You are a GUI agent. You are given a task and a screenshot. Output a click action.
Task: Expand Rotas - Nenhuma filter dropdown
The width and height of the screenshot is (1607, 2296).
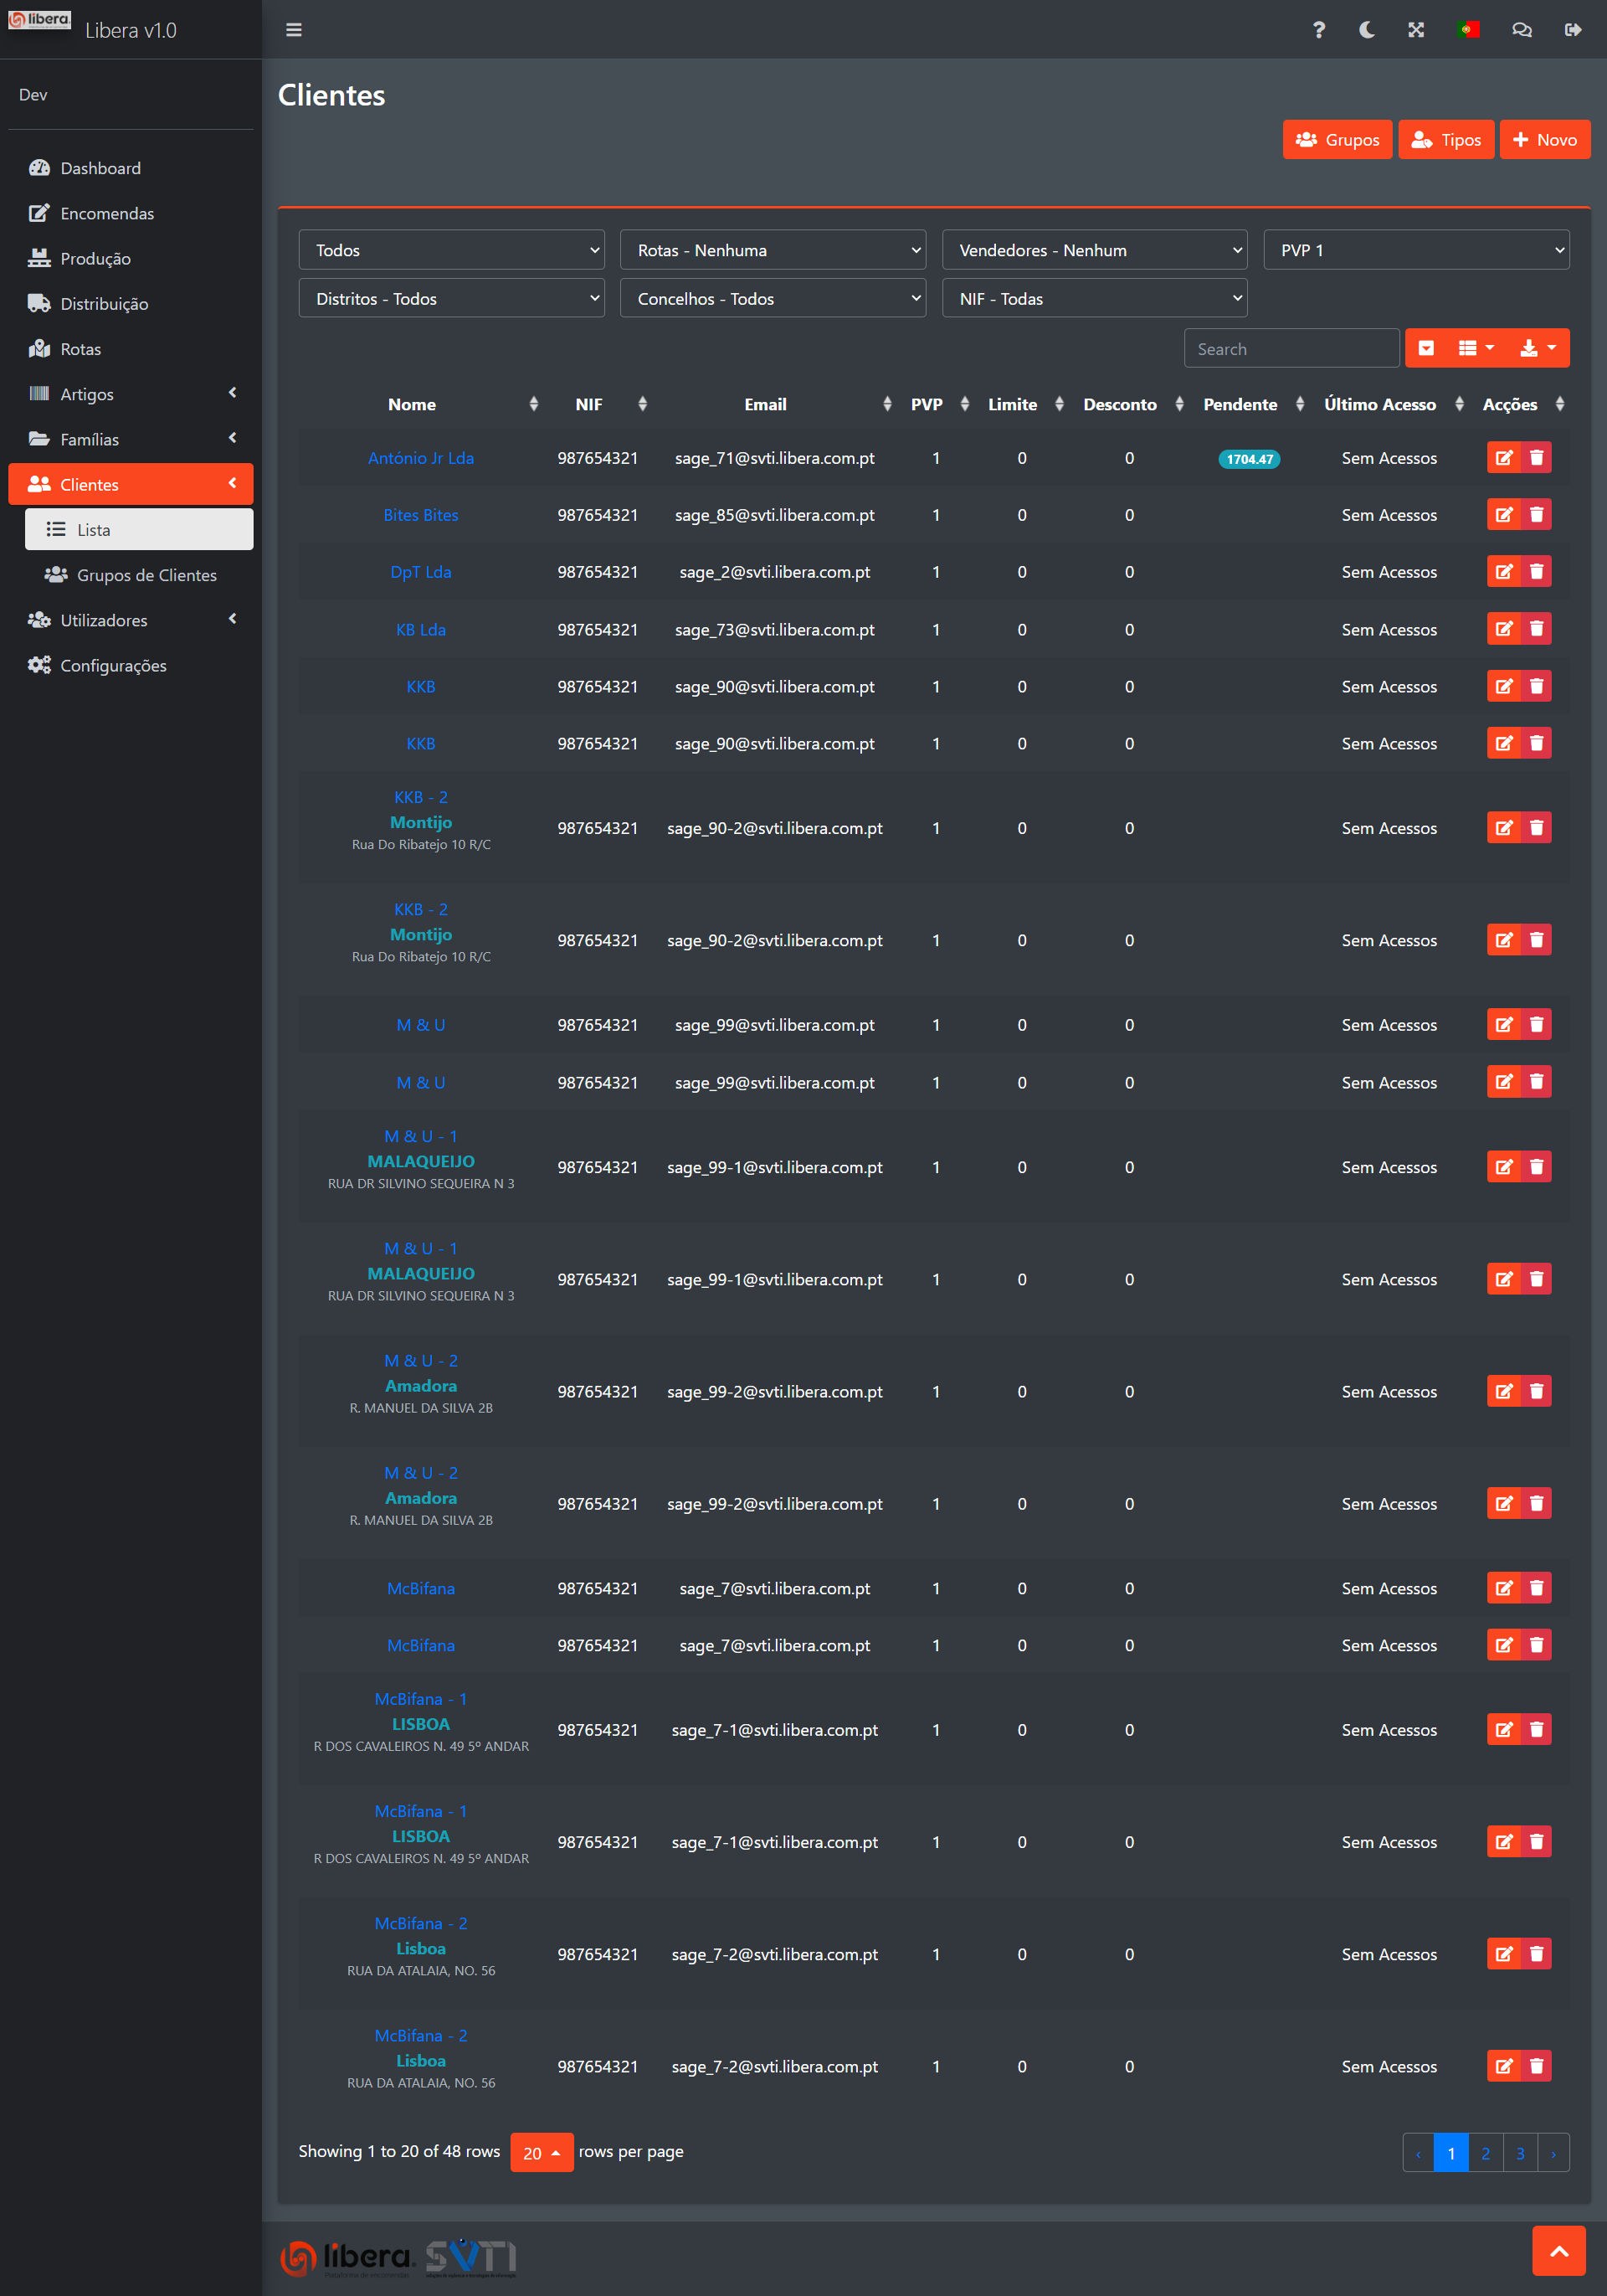pos(773,250)
